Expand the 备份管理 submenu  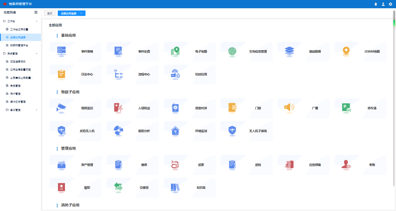(37, 110)
